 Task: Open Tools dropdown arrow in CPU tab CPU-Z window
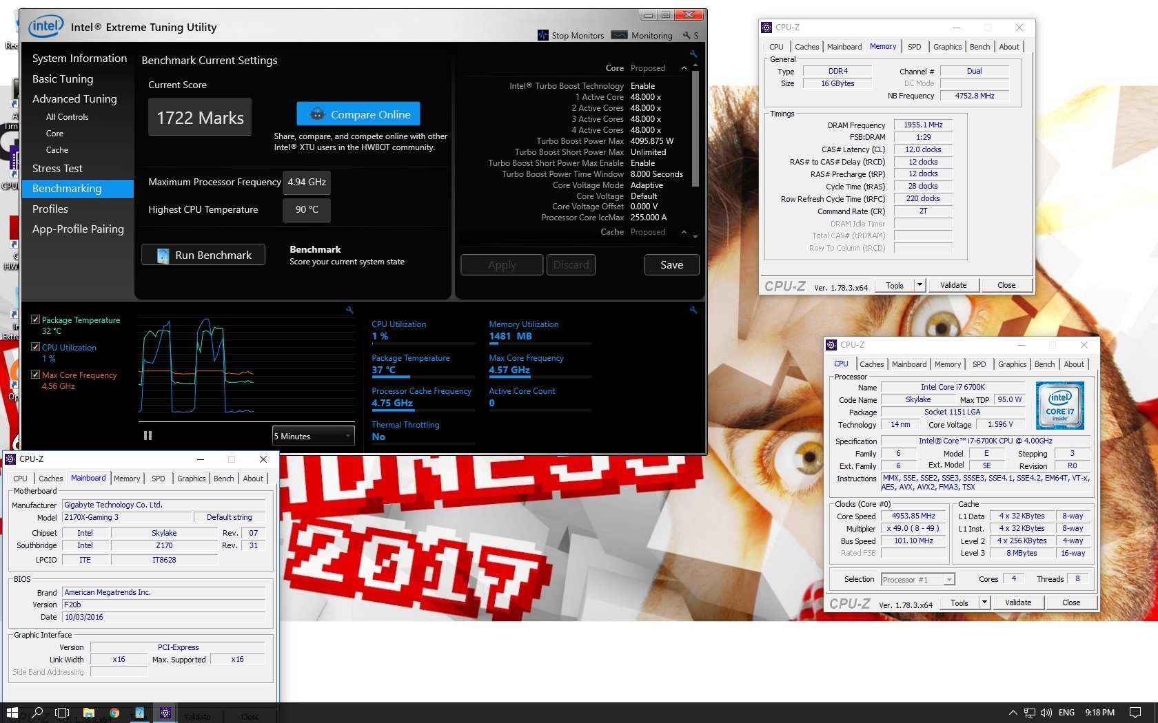[x=984, y=602]
